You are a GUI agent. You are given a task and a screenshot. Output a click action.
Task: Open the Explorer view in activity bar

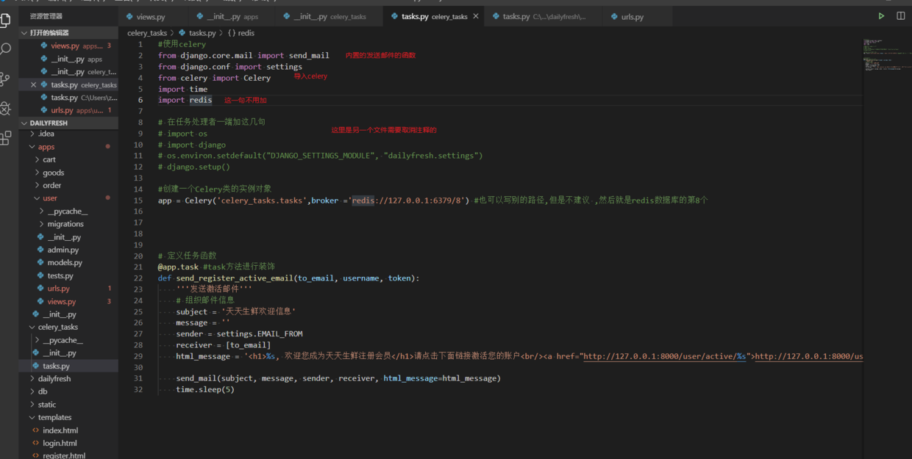tap(5, 21)
